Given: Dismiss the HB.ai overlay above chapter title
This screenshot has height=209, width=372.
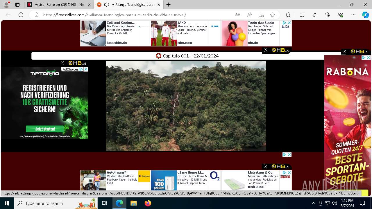Looking at the screenshot, I should click(266, 50).
